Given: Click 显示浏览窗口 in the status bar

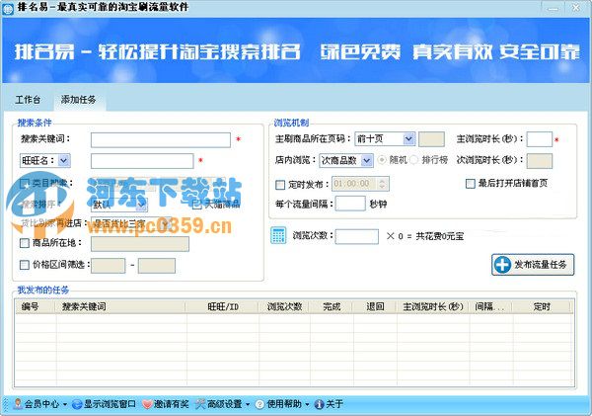Looking at the screenshot, I should coord(104,404).
